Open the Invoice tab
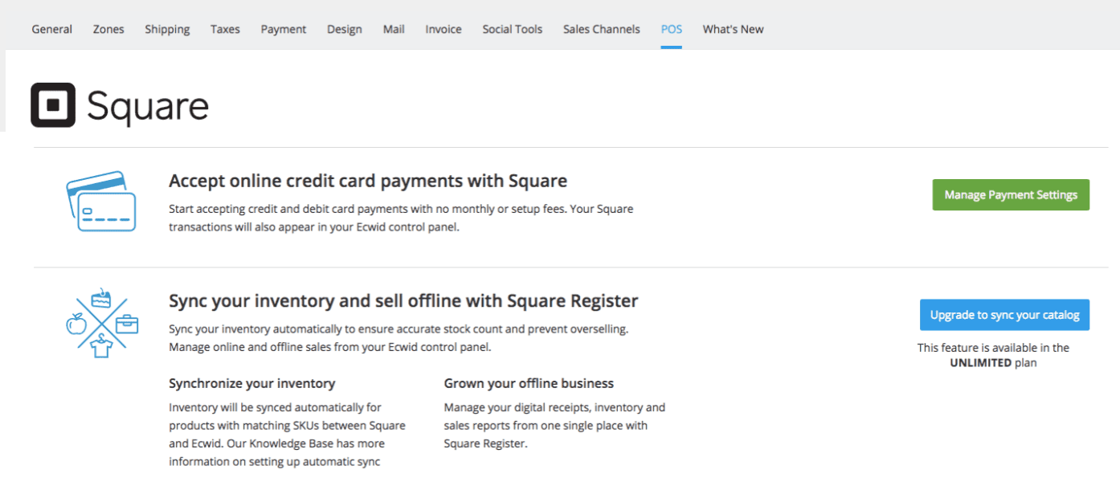 pos(444,29)
